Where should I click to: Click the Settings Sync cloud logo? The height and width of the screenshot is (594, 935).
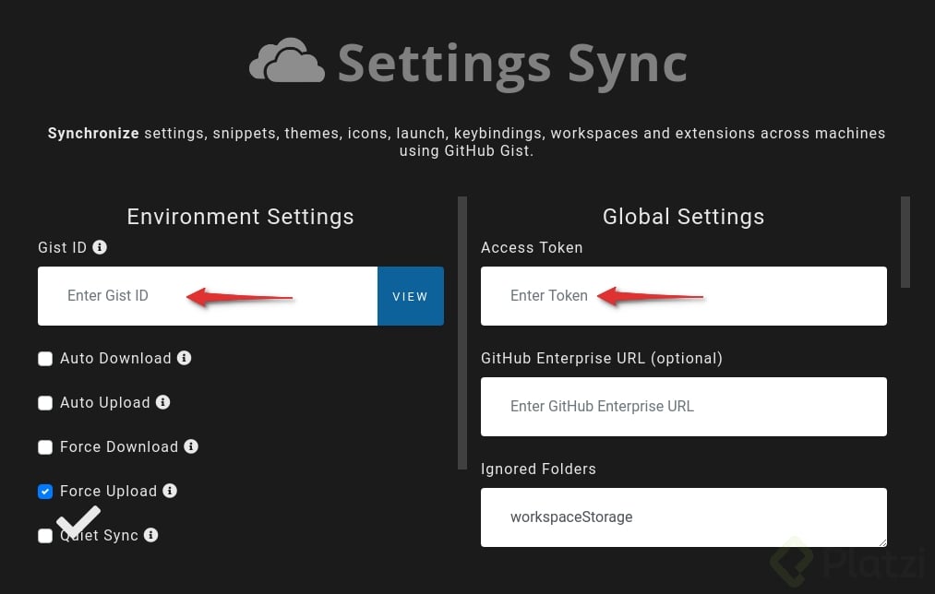[287, 61]
